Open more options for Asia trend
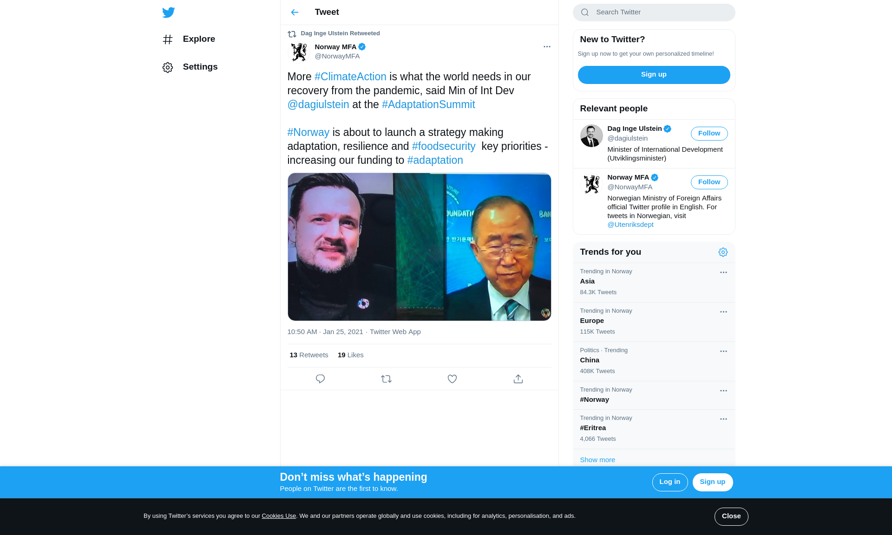The width and height of the screenshot is (892, 535). pyautogui.click(x=723, y=272)
